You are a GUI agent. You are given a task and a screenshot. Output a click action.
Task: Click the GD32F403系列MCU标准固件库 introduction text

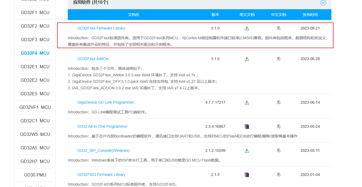pos(123,184)
